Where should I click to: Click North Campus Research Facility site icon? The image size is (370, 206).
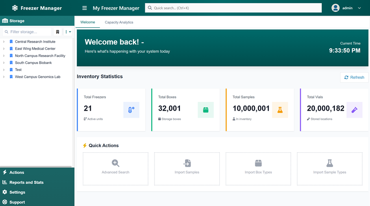click(11, 56)
